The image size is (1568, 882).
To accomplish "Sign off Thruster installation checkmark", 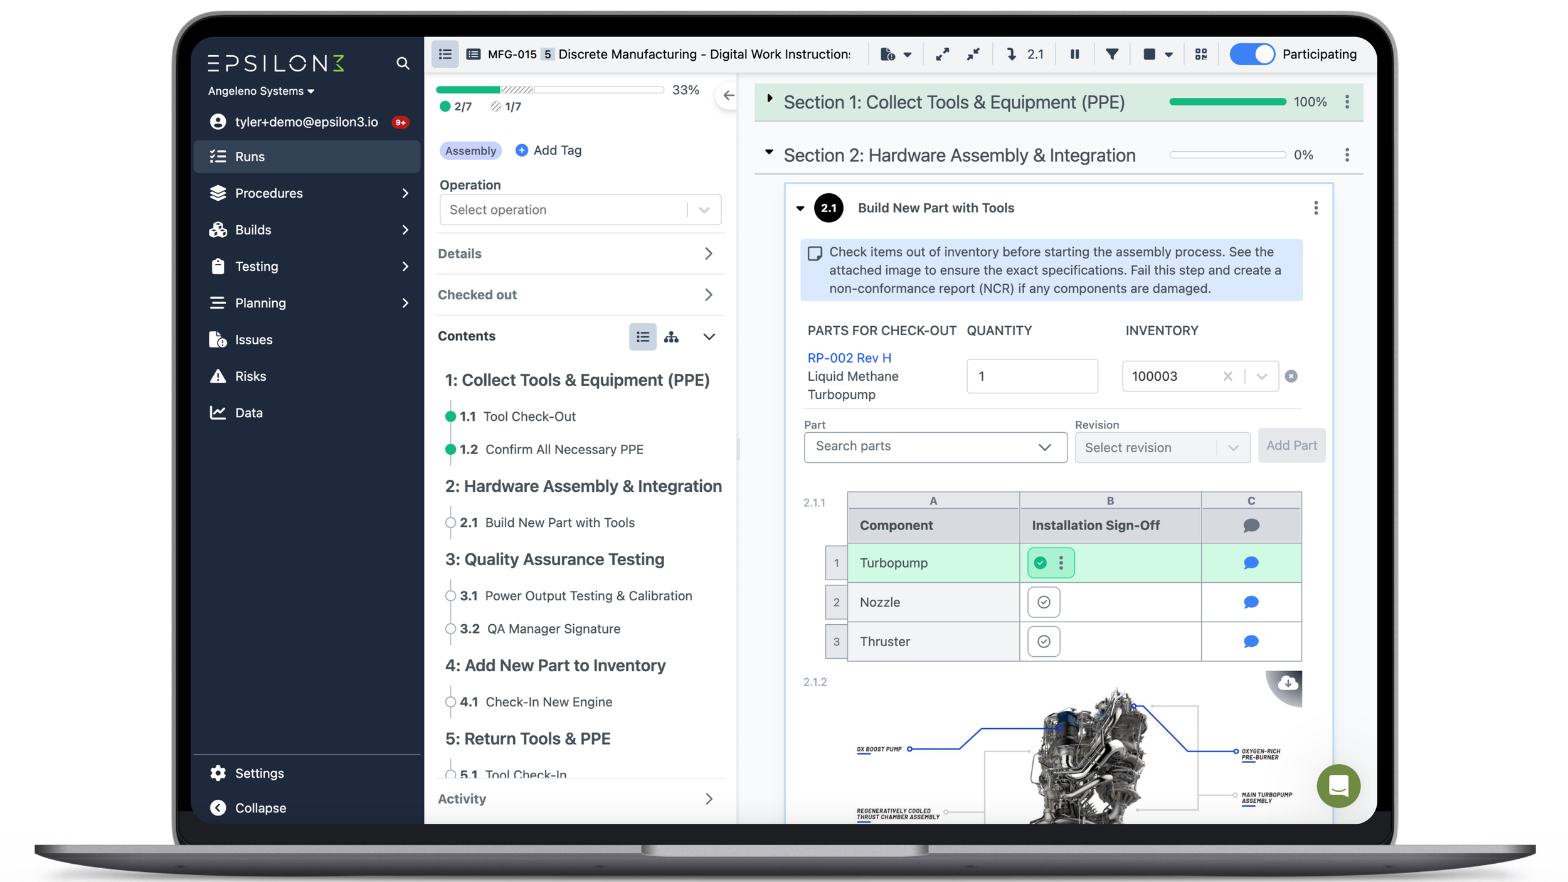I will 1044,641.
